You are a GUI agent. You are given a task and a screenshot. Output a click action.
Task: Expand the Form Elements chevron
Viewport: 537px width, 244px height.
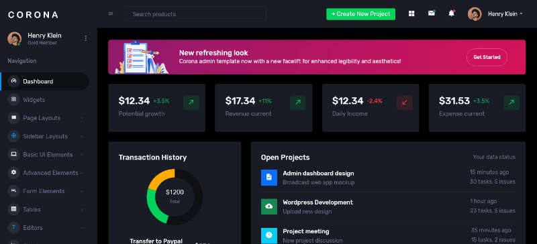click(x=82, y=191)
